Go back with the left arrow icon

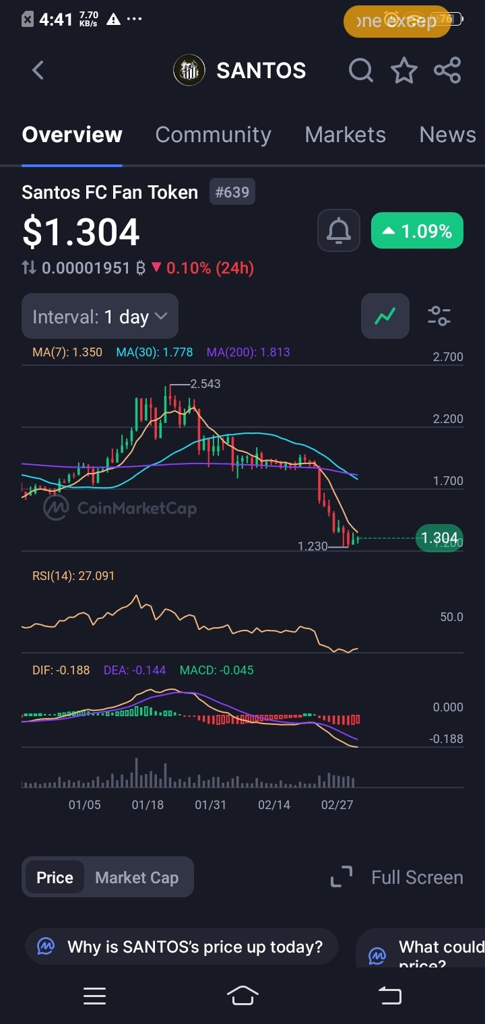38,70
